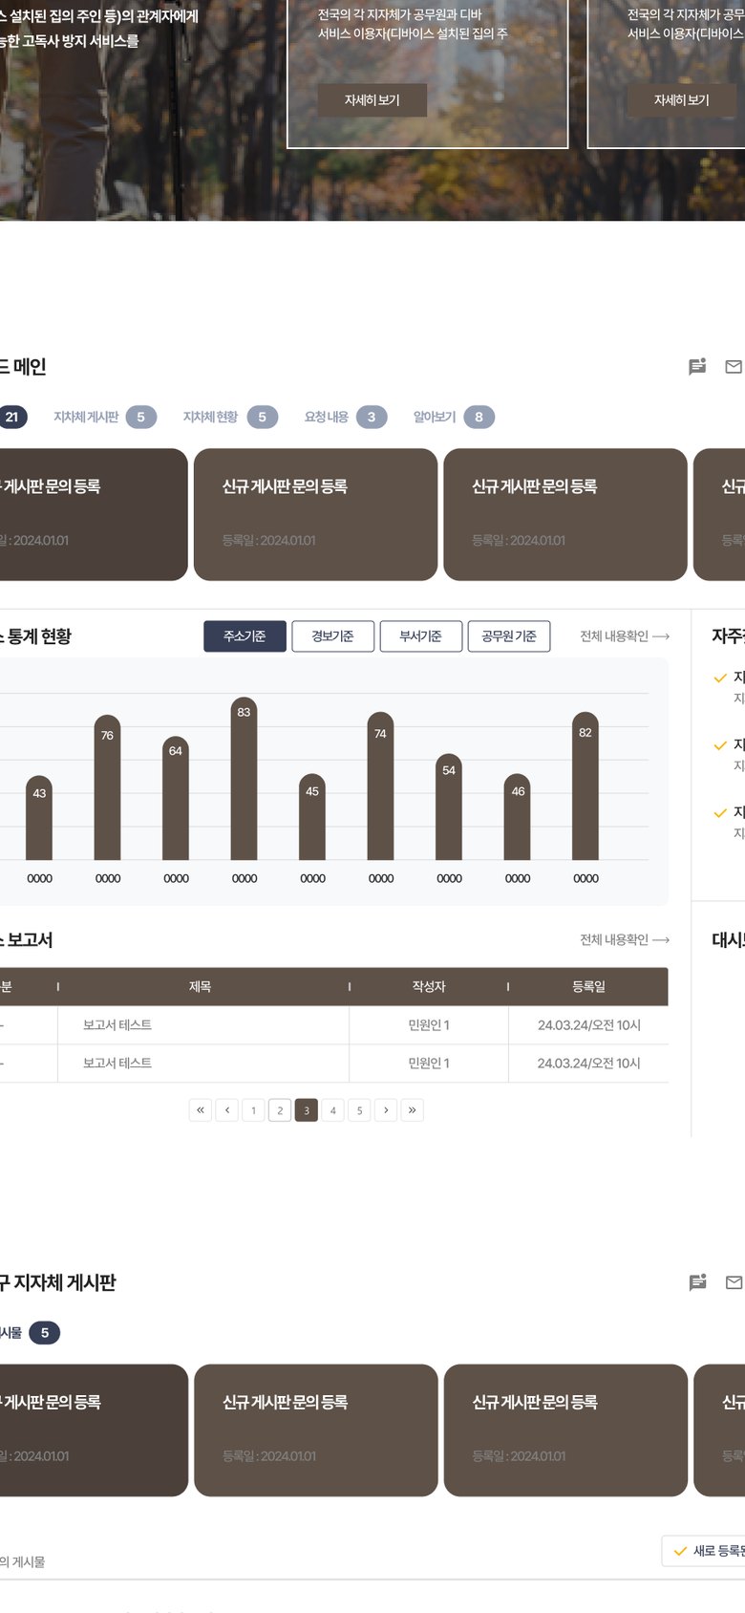Select the 지차체현황 tab
The height and width of the screenshot is (1613, 745).
pos(230,417)
